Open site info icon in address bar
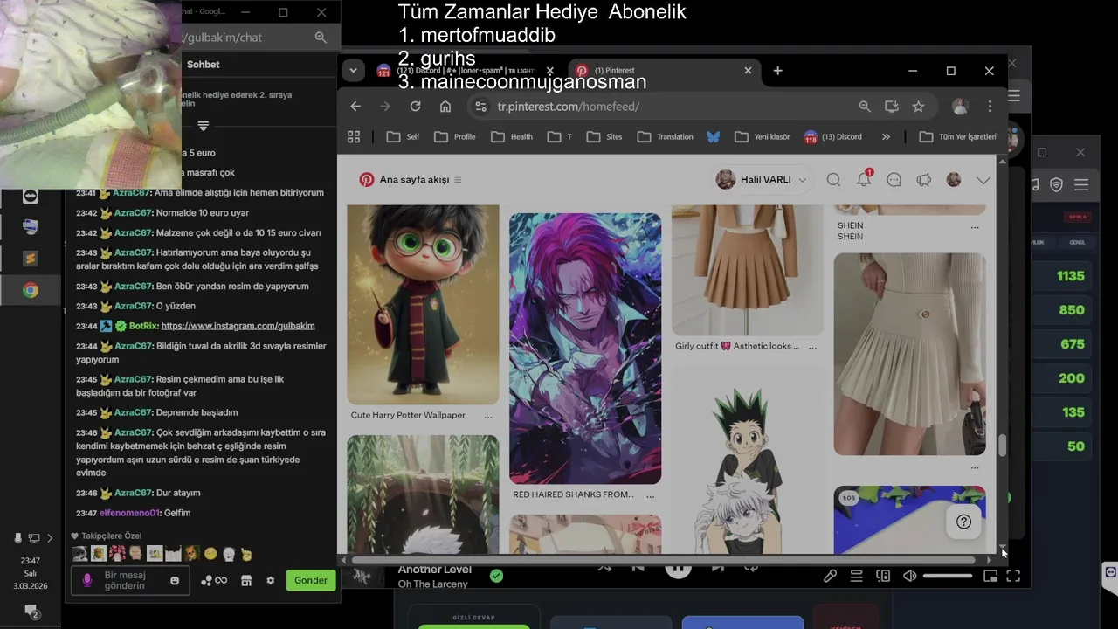This screenshot has width=1118, height=629. coord(480,107)
